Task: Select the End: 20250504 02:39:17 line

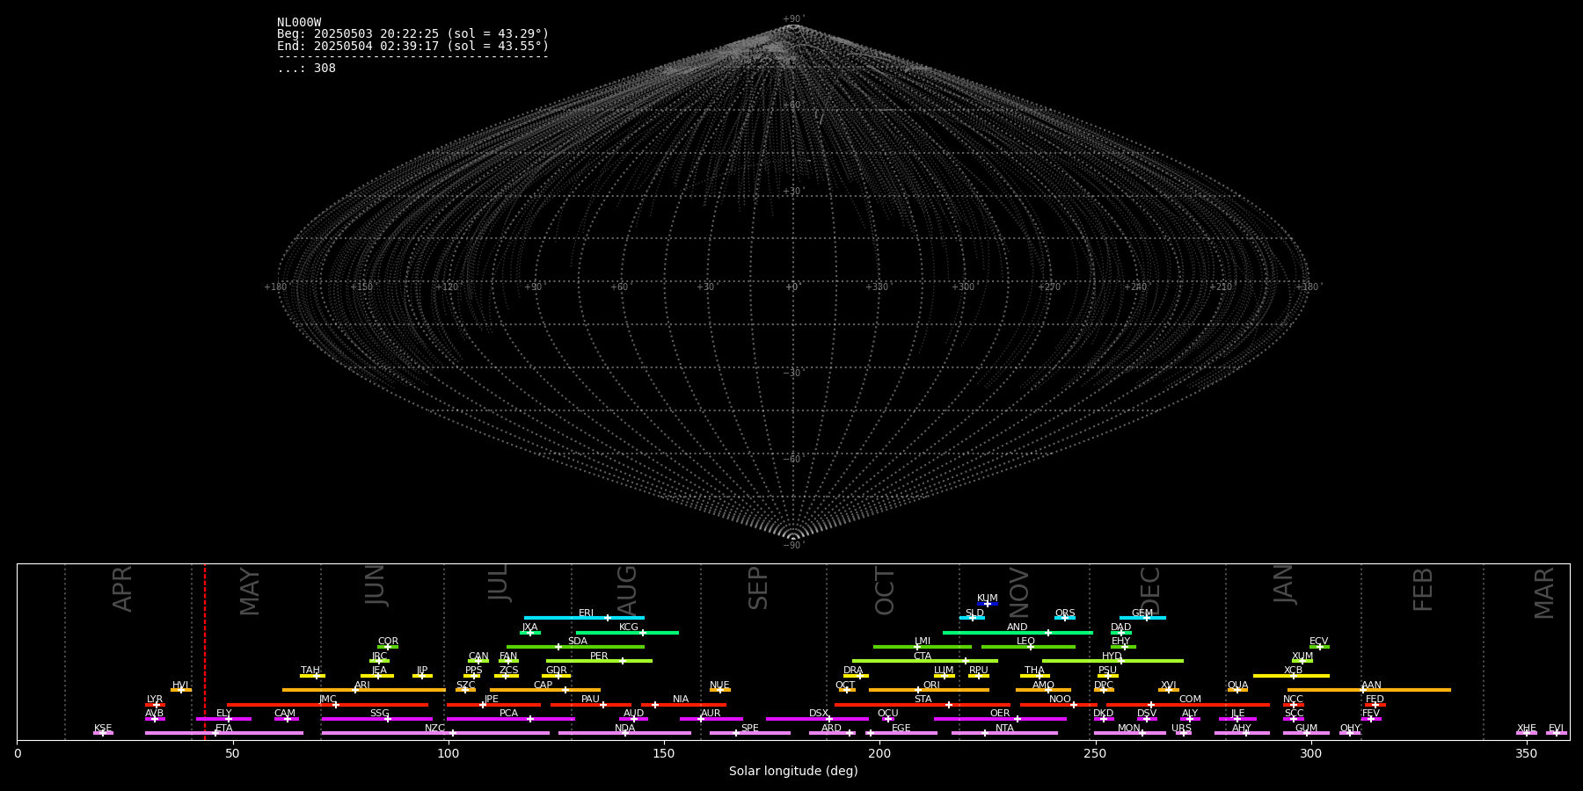Action: point(412,46)
